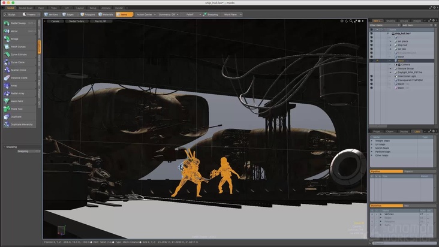Expand the Weight Maps list entry

(372, 141)
